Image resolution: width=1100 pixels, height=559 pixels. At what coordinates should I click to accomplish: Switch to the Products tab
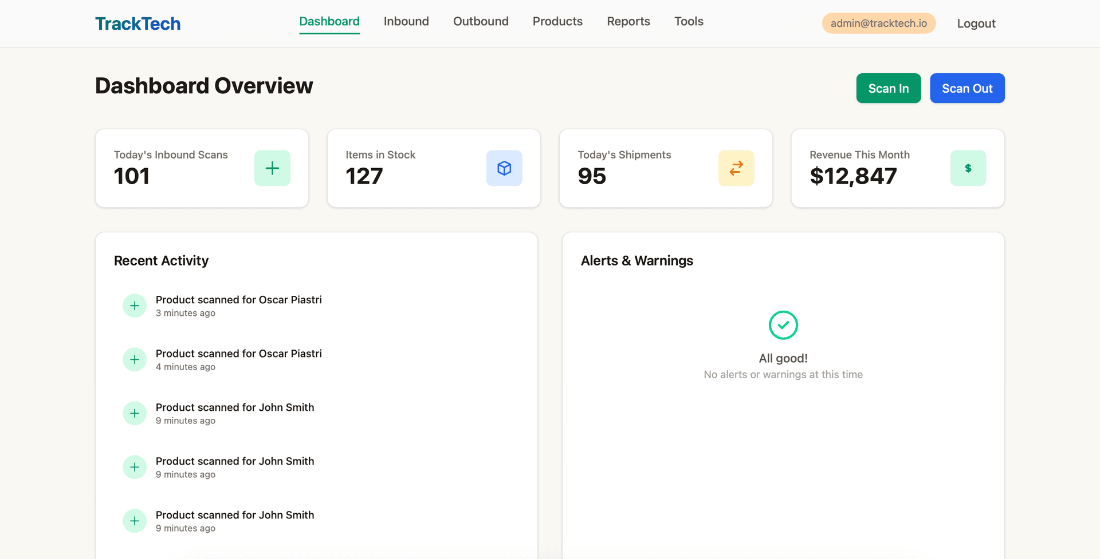click(557, 21)
